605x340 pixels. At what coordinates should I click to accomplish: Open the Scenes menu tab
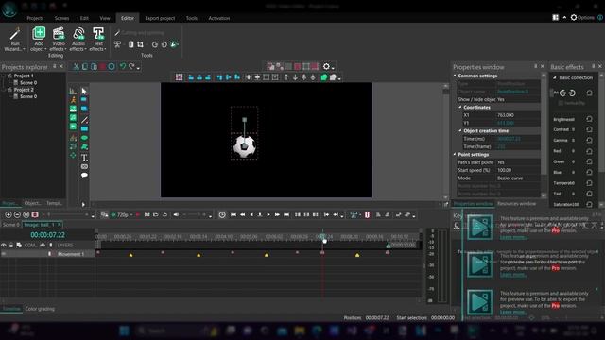[61, 18]
